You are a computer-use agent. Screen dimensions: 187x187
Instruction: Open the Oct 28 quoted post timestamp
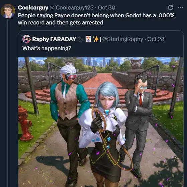coord(156,39)
